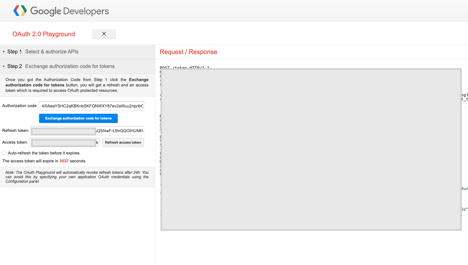Click inside the gray request/response output area

[x=311, y=149]
